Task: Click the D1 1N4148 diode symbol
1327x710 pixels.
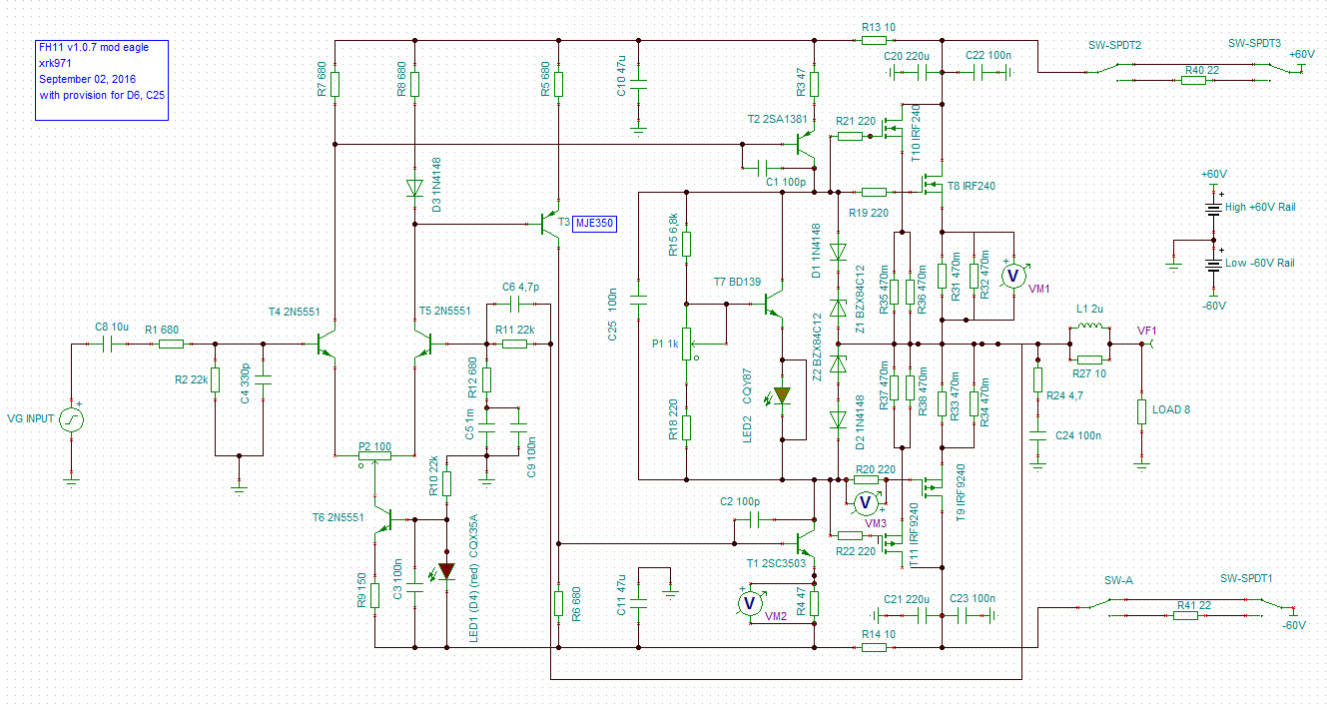Action: (x=838, y=252)
